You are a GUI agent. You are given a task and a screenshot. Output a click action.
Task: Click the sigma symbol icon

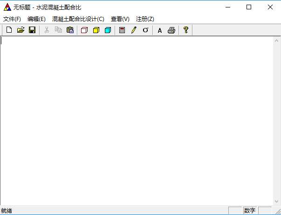[x=145, y=30]
